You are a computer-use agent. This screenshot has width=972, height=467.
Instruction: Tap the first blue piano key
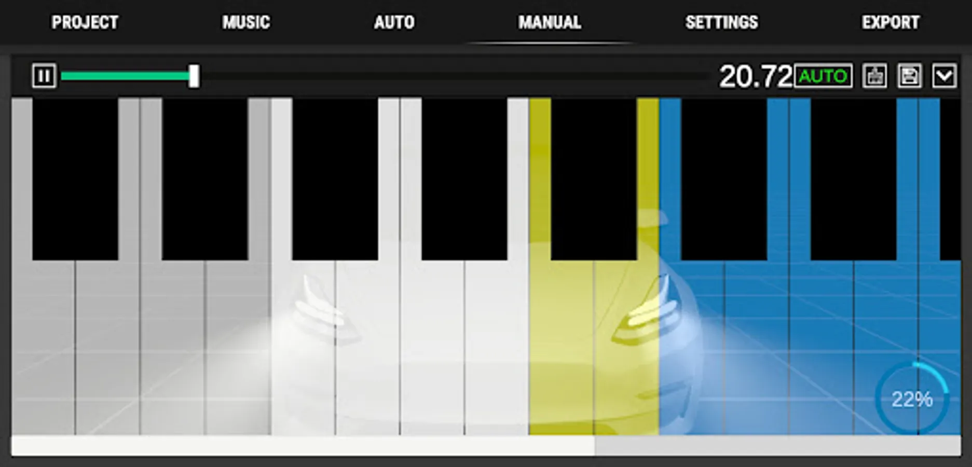click(691, 348)
